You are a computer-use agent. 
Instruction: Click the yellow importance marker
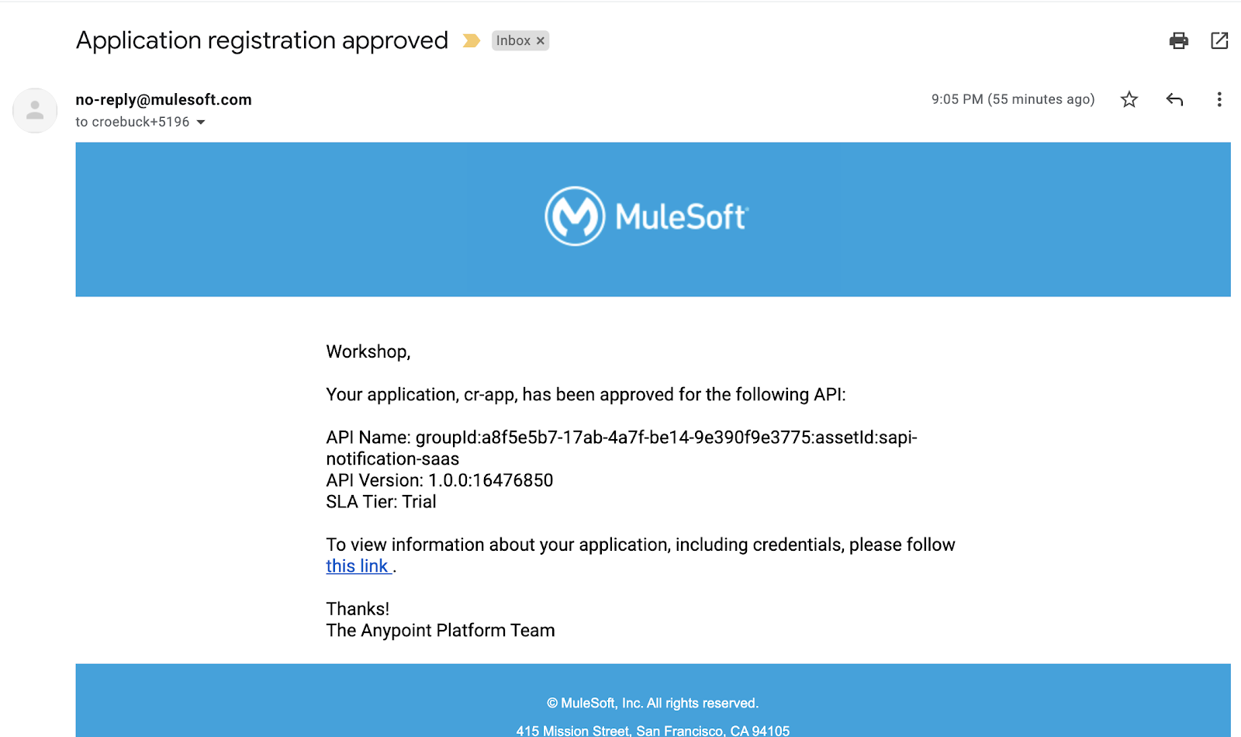pos(471,40)
